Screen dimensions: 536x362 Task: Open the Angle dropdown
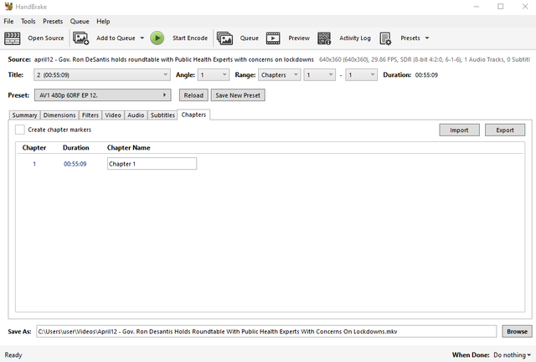[x=214, y=74]
